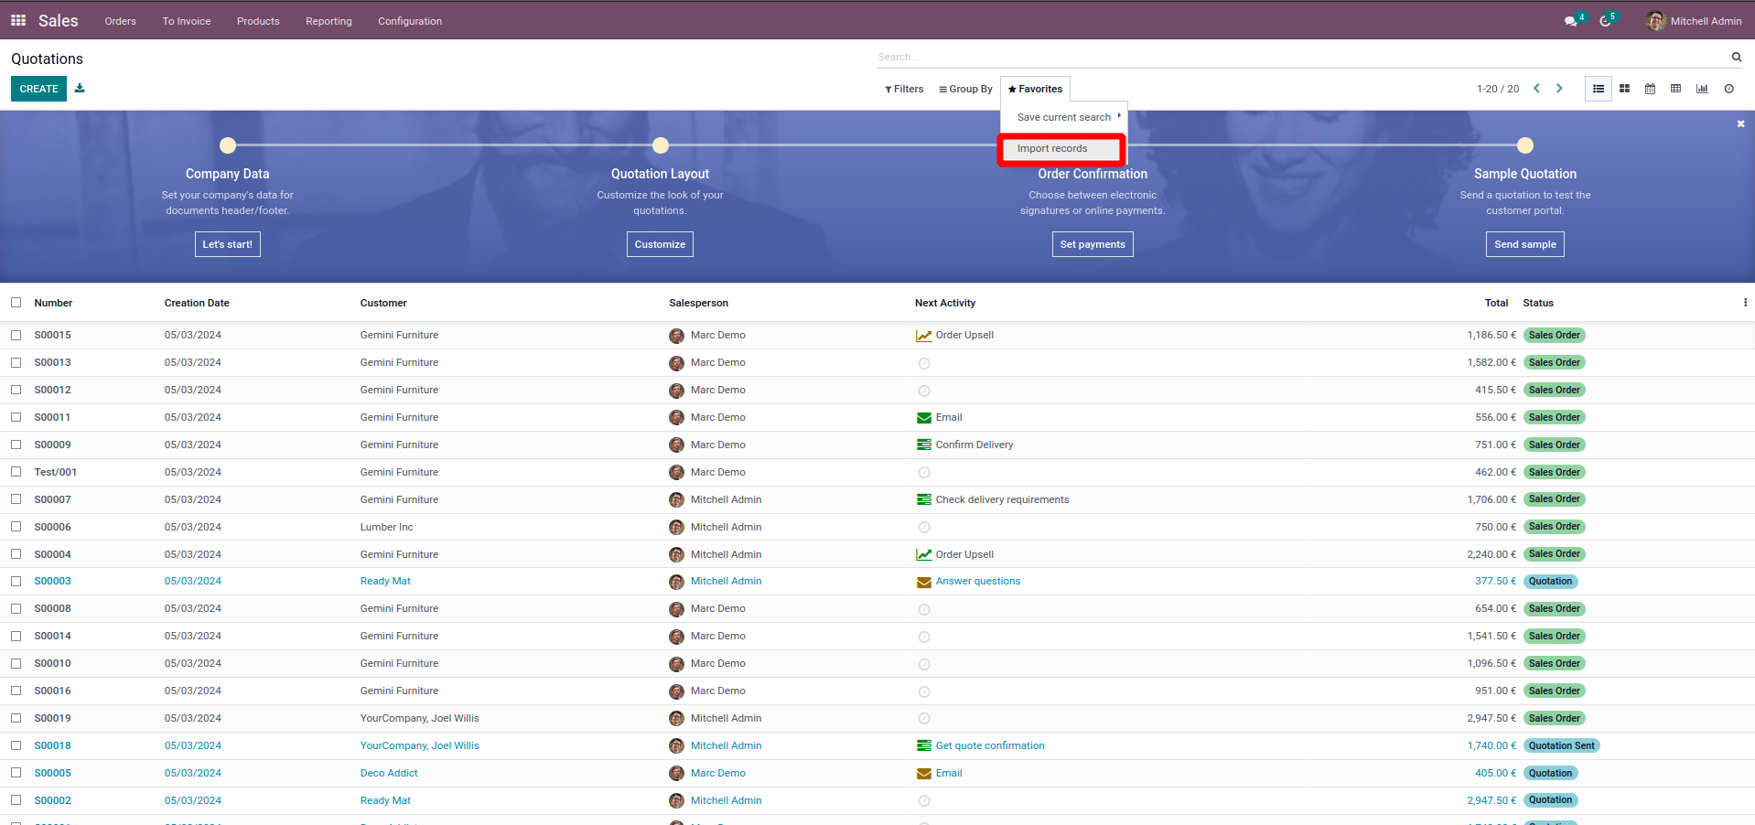Open quotation S00003 number link
The image size is (1755, 825).
[x=52, y=582]
